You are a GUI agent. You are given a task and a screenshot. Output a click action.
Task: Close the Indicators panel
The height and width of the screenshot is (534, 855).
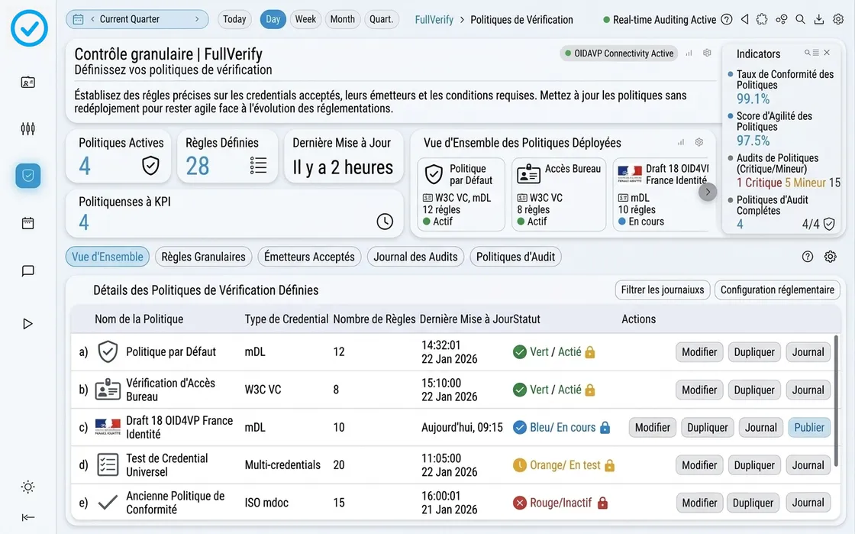827,53
